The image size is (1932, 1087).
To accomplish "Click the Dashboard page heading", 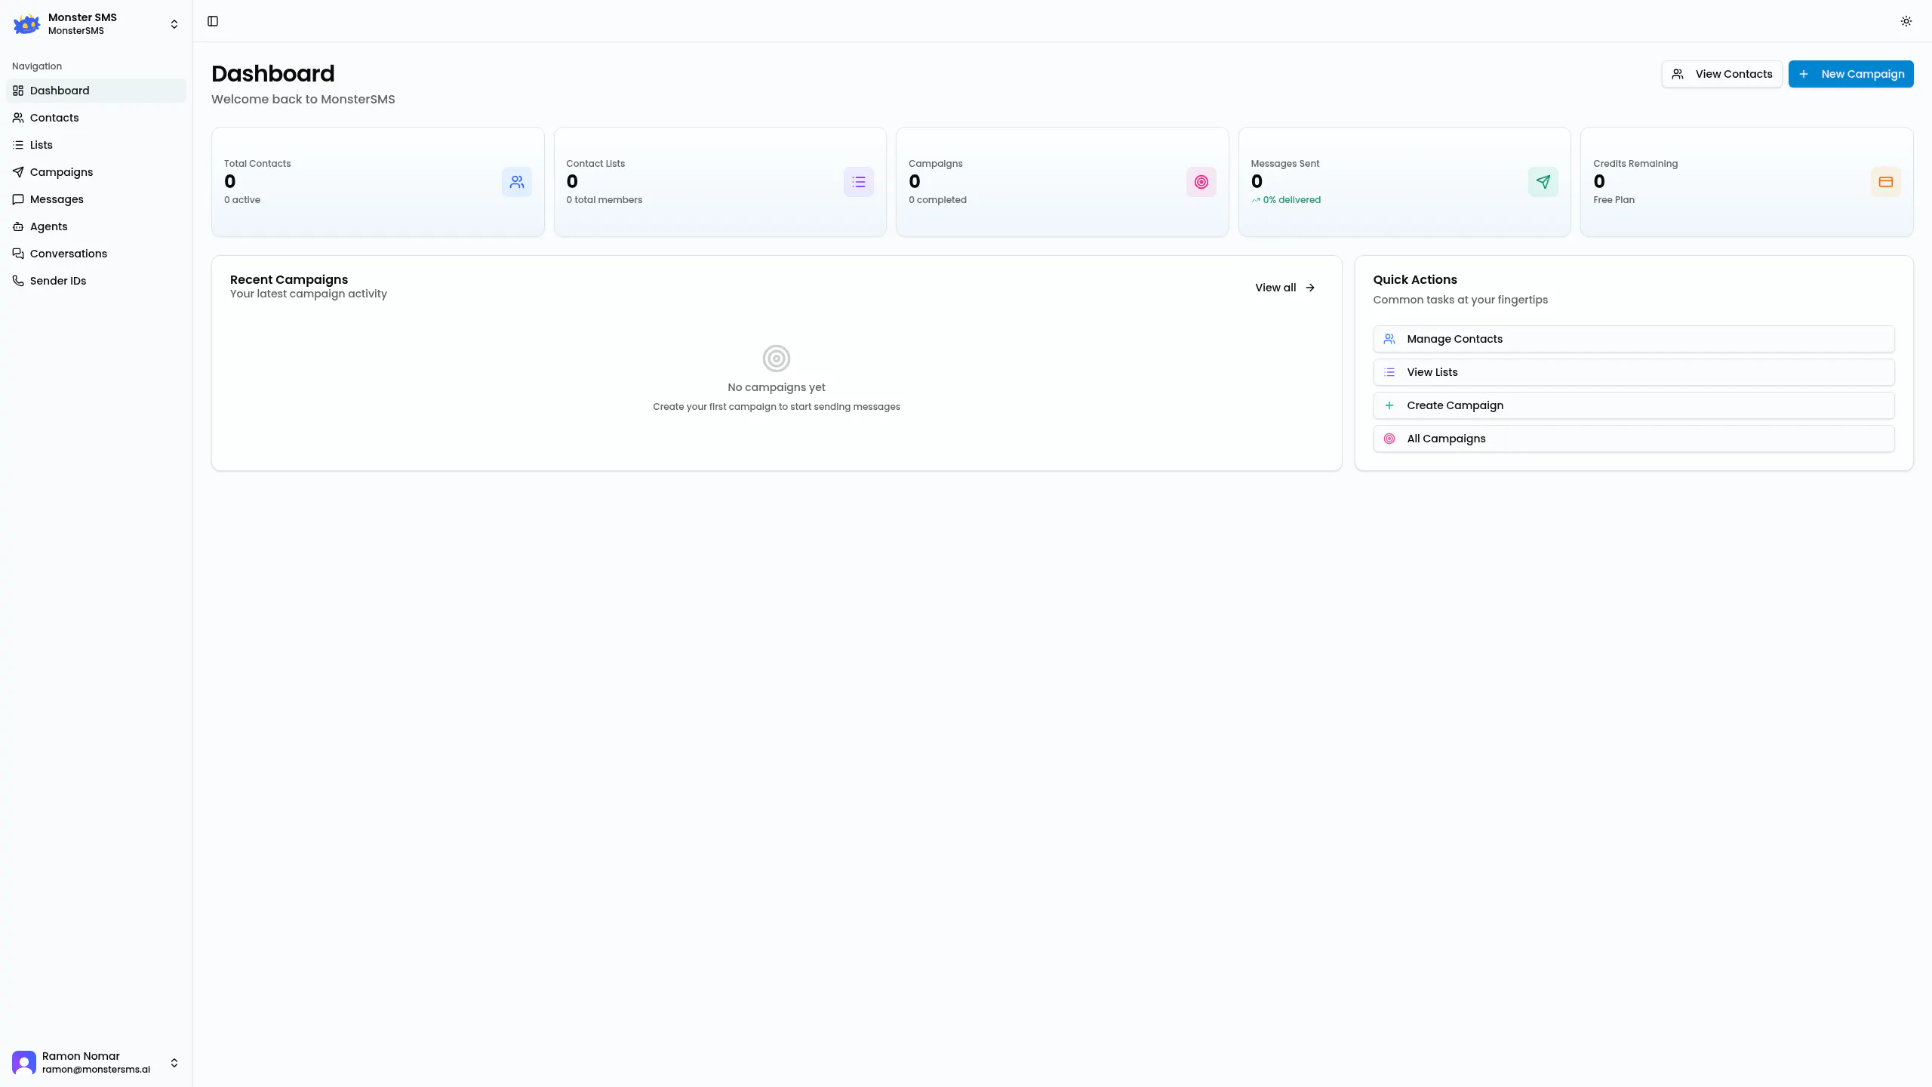I will point(272,74).
